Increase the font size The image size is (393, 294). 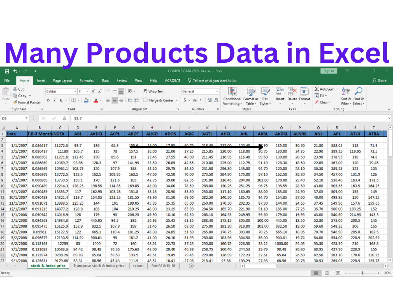93,91
